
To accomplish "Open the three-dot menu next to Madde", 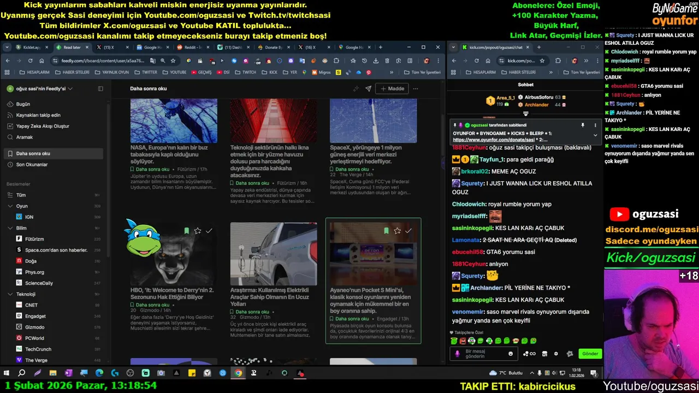I will (416, 88).
